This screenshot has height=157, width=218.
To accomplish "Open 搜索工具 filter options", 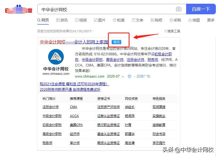I will pyautogui.click(x=172, y=31).
